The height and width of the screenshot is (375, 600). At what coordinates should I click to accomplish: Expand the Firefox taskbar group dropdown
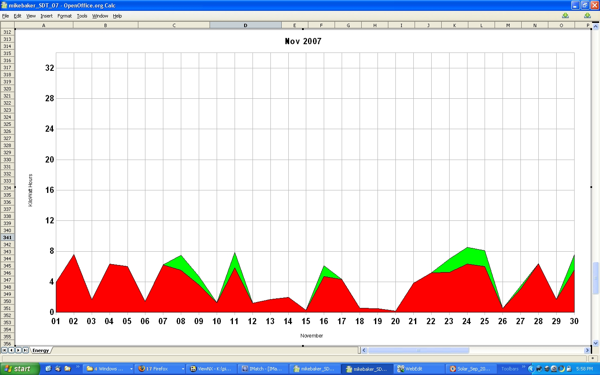(182, 369)
